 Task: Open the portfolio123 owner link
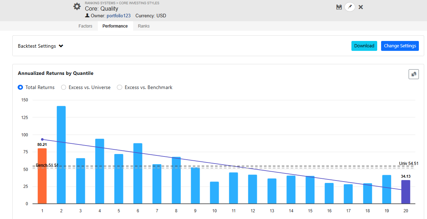119,16
